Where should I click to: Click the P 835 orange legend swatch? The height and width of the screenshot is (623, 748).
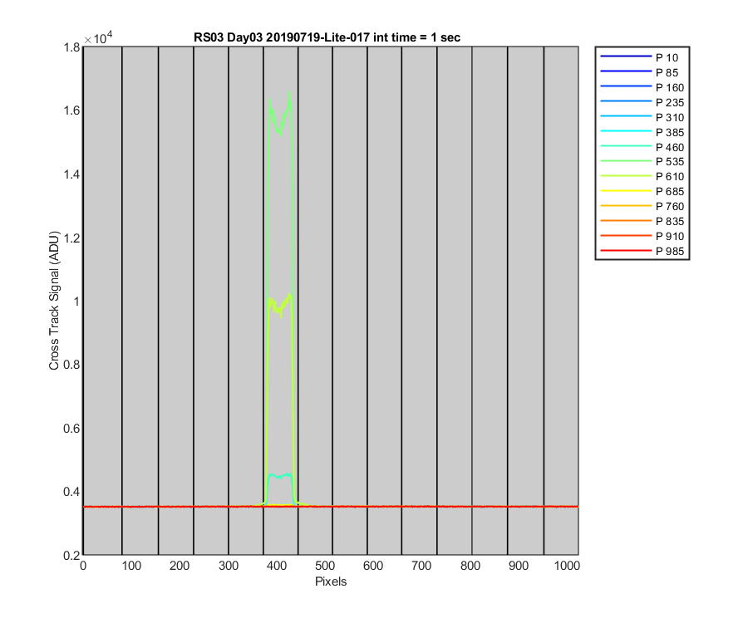pos(626,221)
